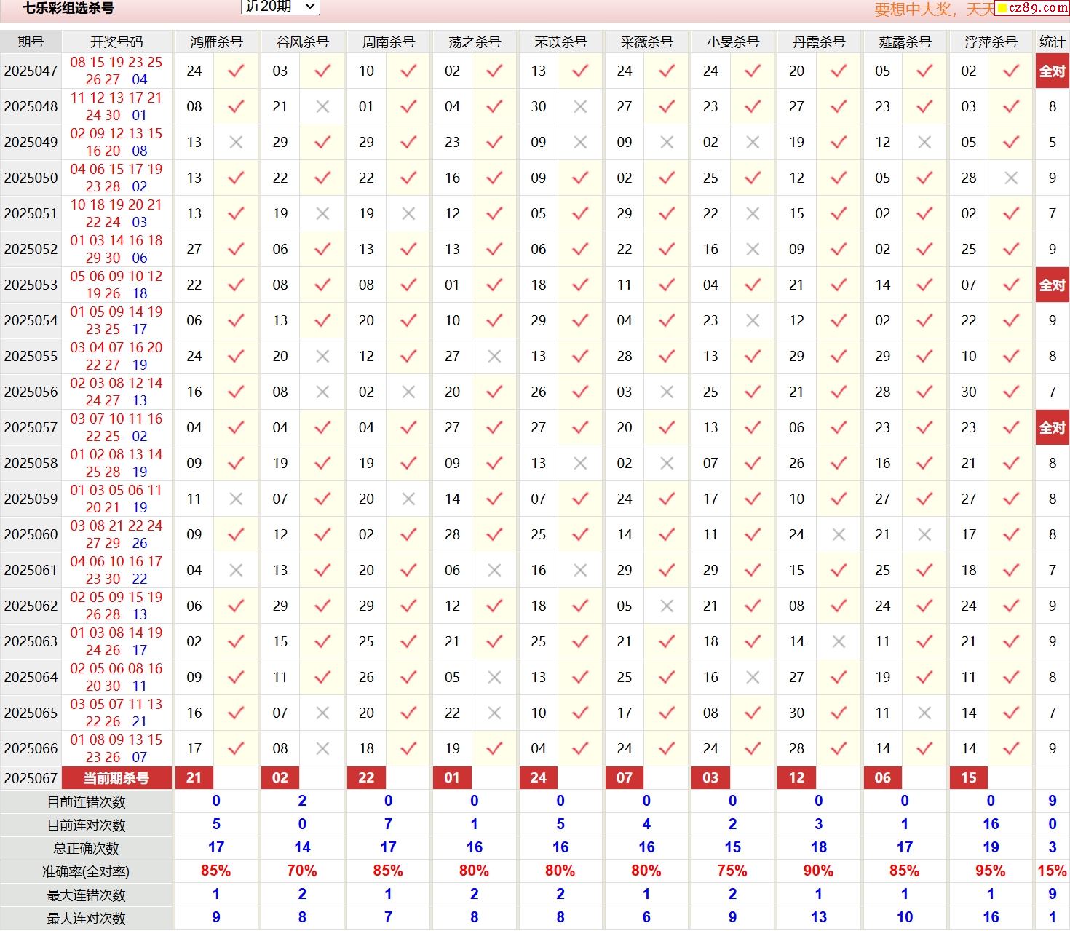This screenshot has width=1070, height=931.
Task: Click the 全对 badge in row 2025057
Action: tap(1052, 428)
